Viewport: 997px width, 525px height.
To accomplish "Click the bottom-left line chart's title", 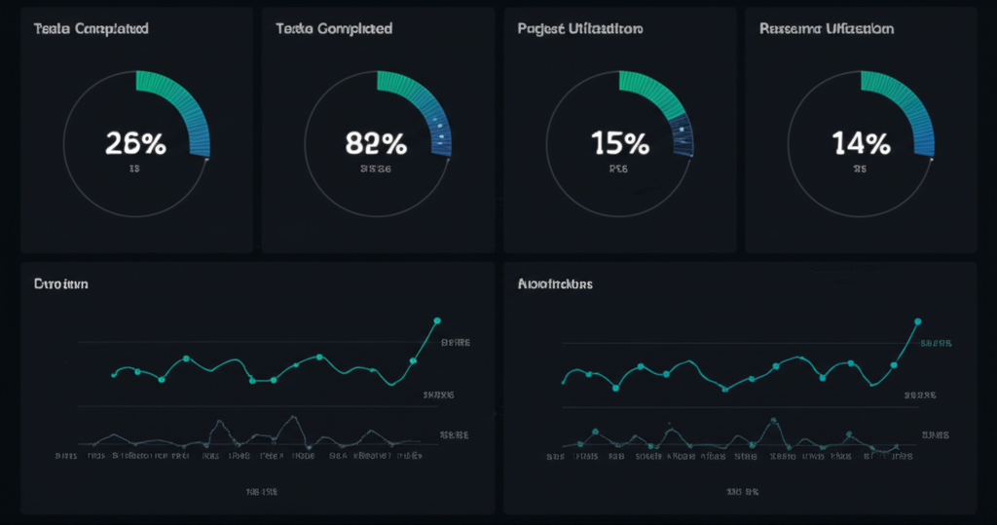I will click(x=61, y=284).
